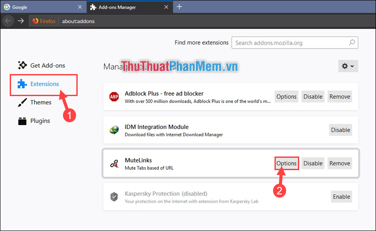Disable MuteLinks extension
Screen dimensions: 376x231
[313, 164]
